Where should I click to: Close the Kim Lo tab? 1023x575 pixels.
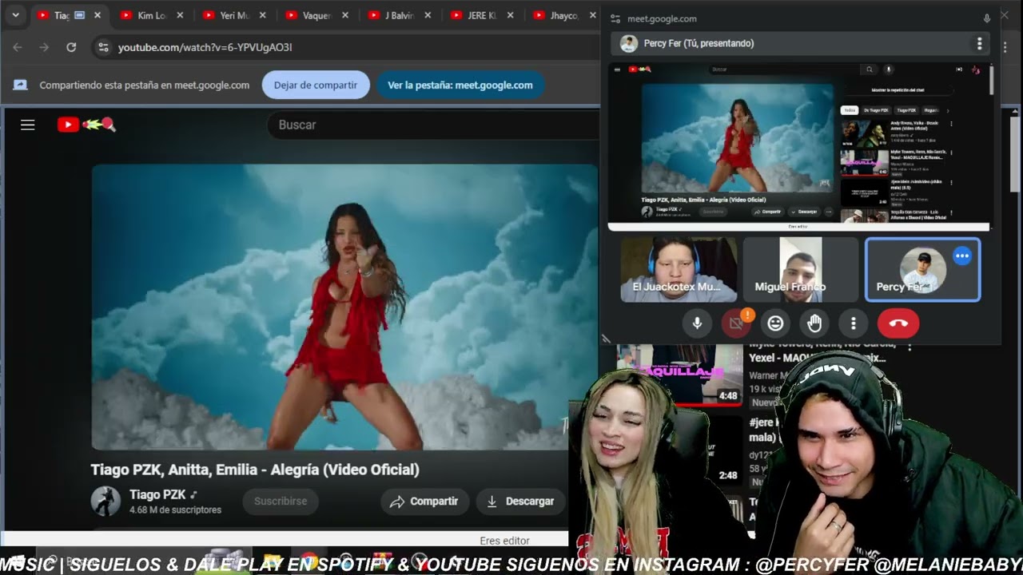click(180, 15)
